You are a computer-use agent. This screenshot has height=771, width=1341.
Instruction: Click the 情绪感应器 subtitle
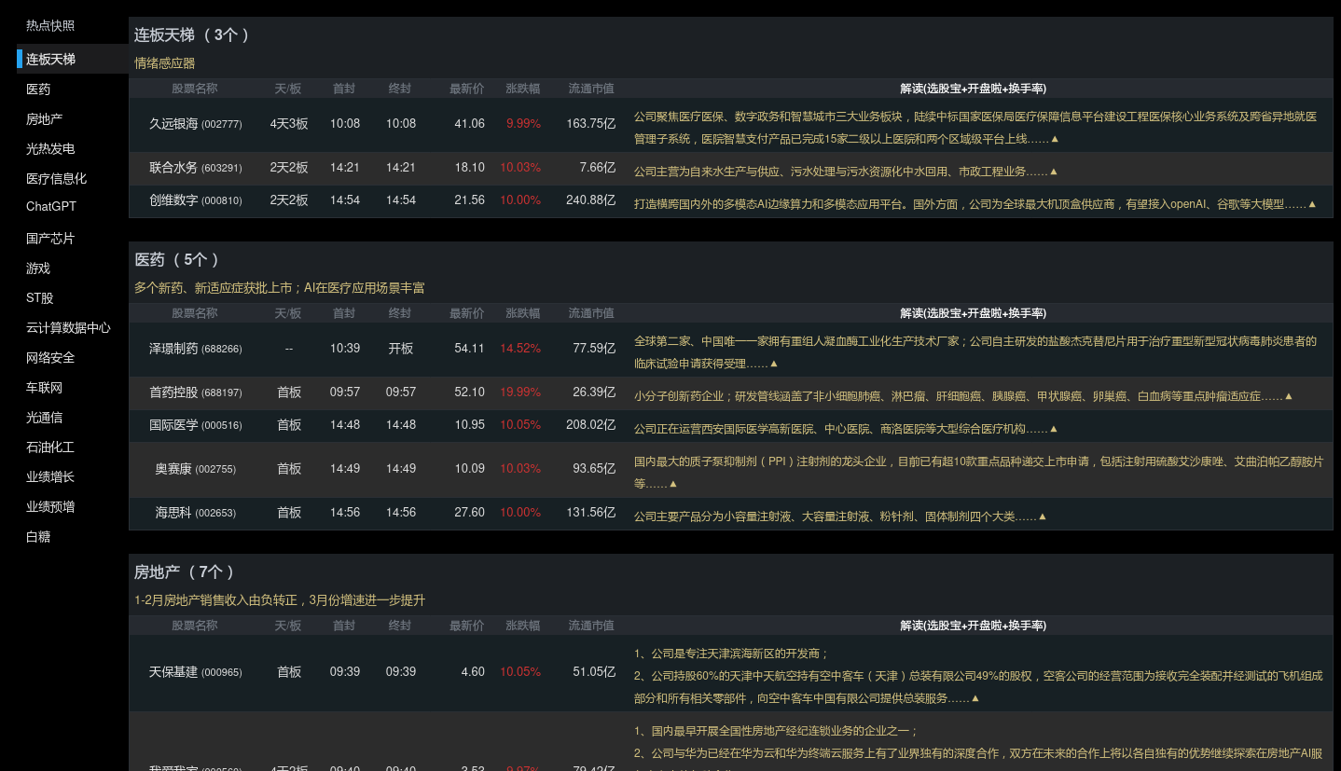pyautogui.click(x=165, y=63)
